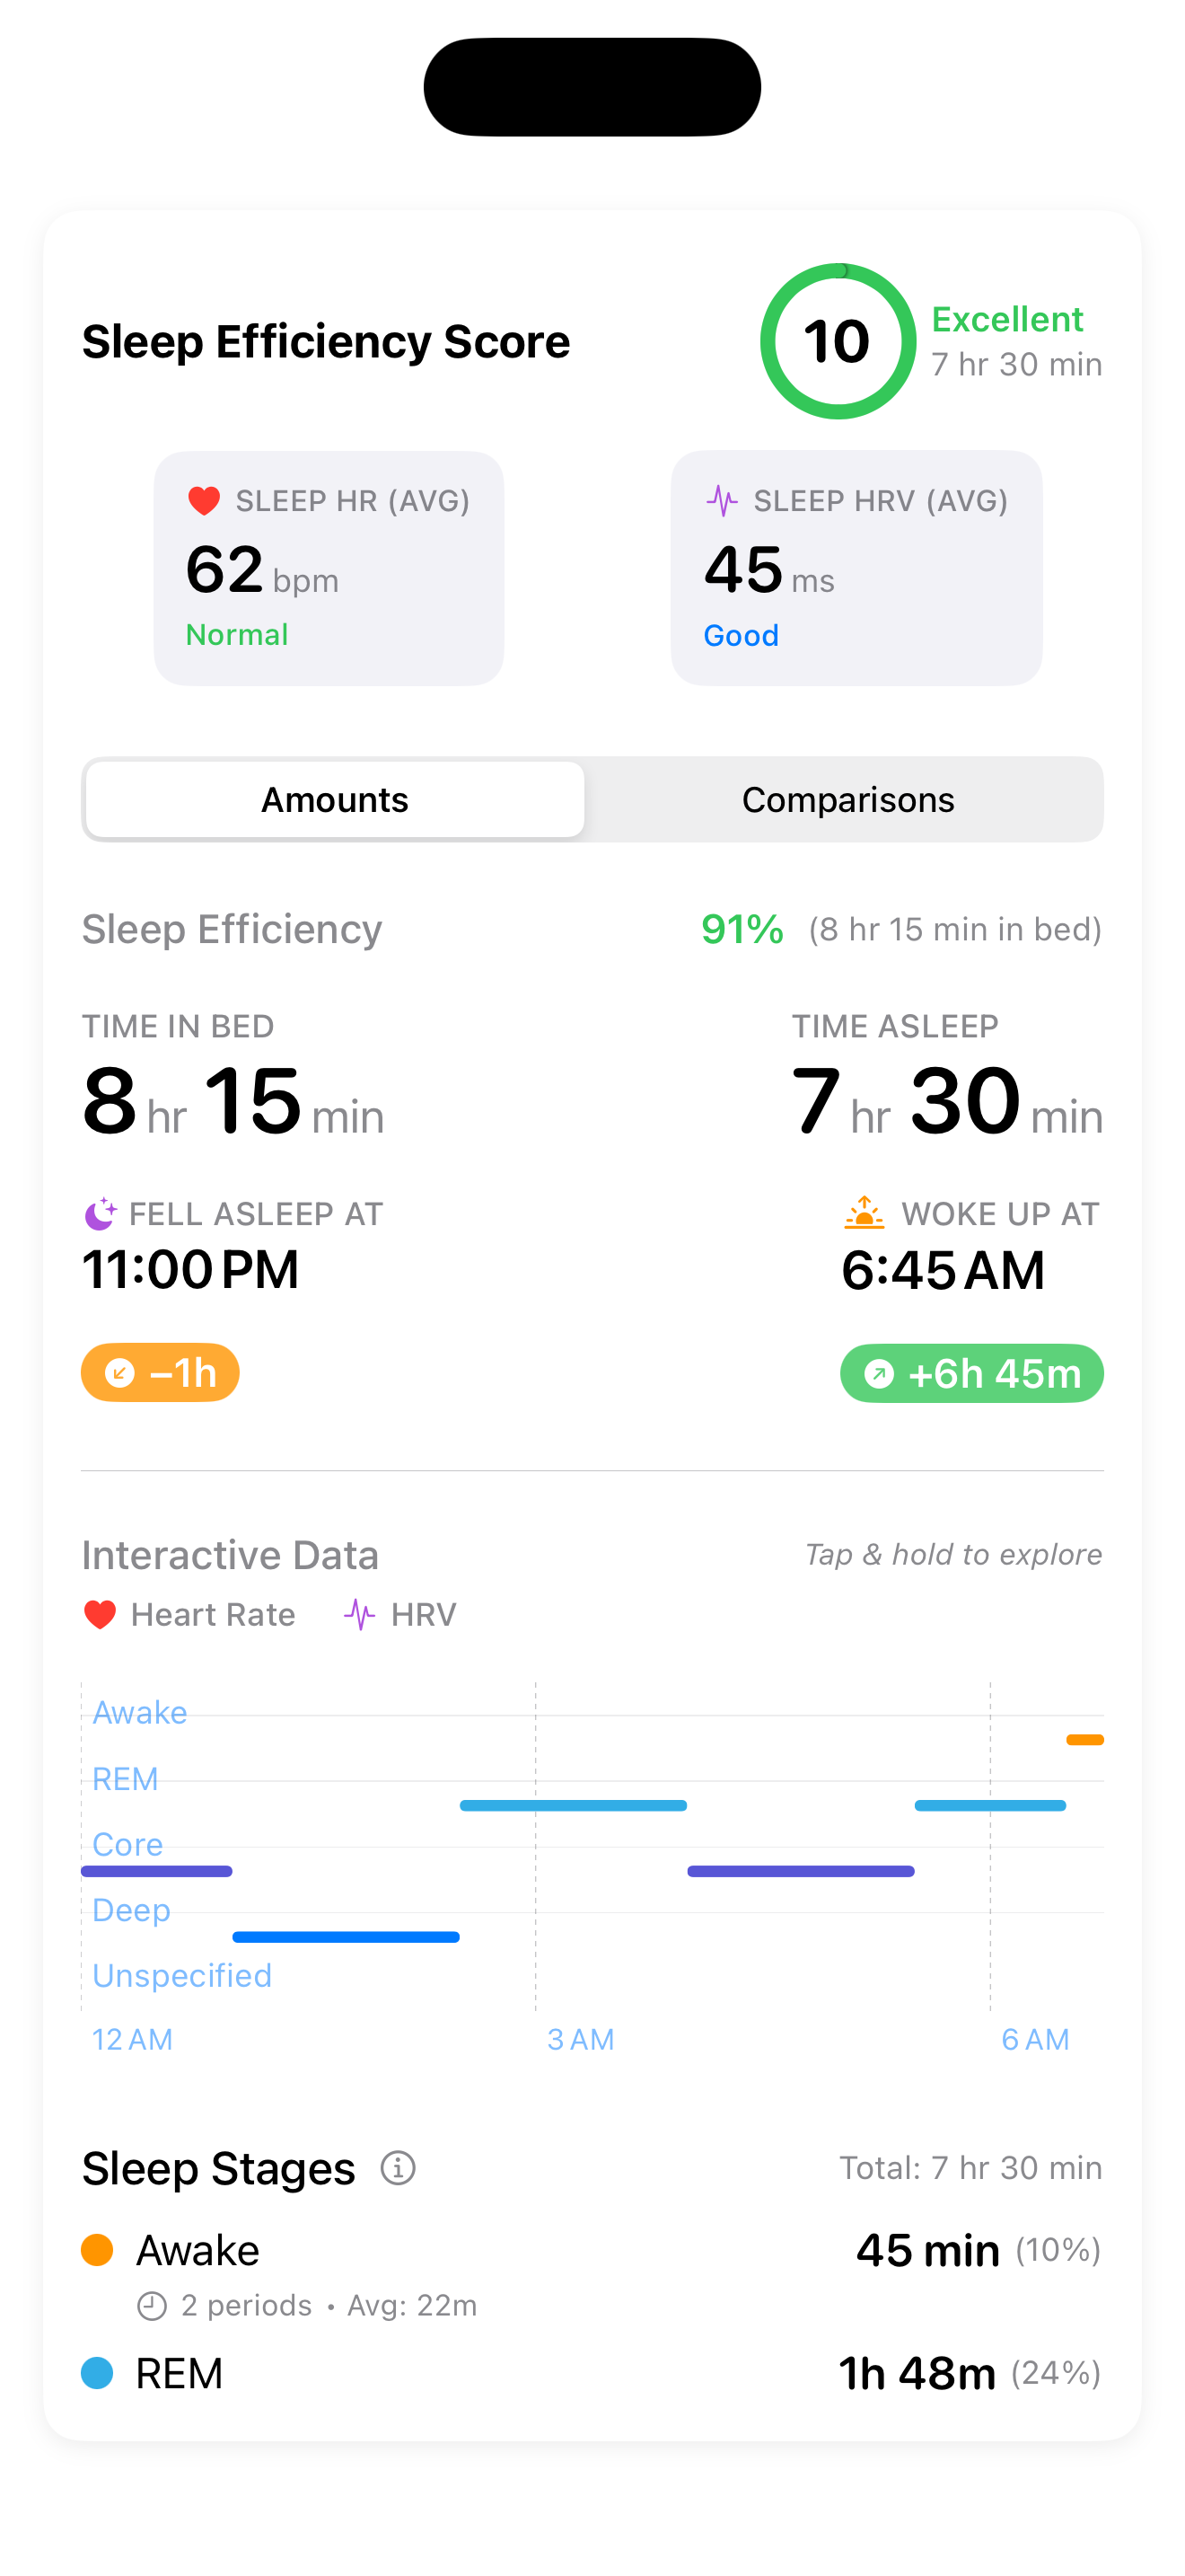Tap the Deep sleep segment in chart
This screenshot has width=1185, height=2576.
pos(346,1937)
